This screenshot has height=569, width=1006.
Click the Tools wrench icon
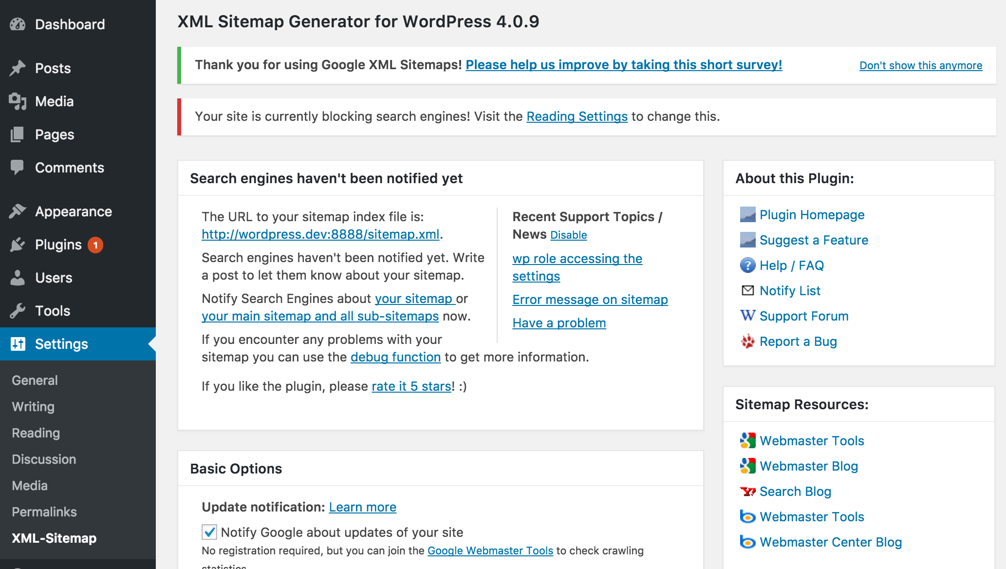point(18,311)
